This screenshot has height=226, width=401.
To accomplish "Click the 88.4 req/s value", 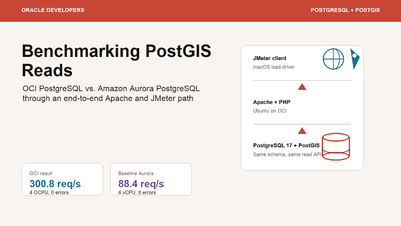I will (141, 184).
